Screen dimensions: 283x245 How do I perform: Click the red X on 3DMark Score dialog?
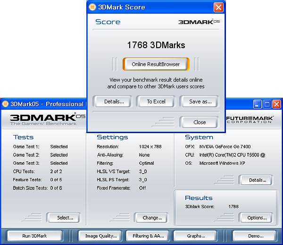218,8
